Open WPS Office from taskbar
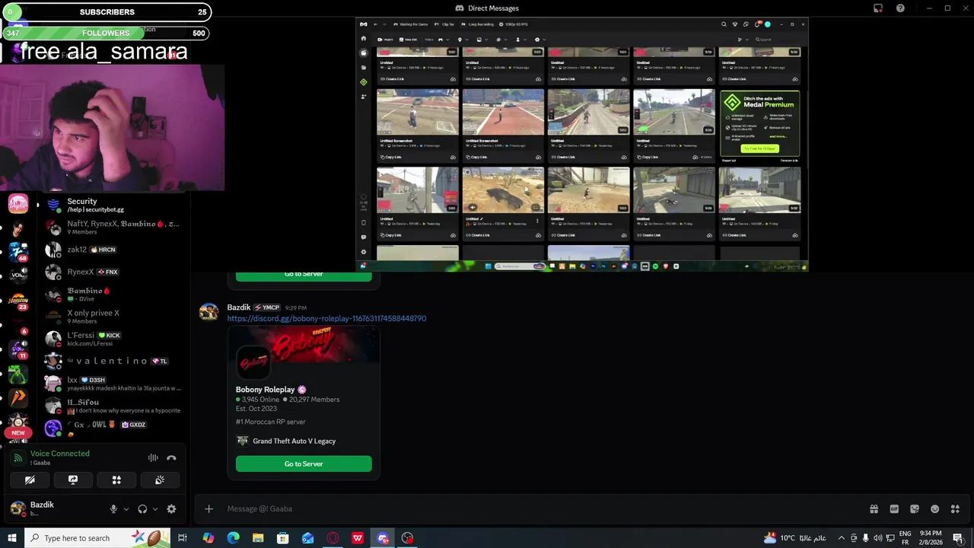Viewport: 974px width, 548px height. (358, 538)
